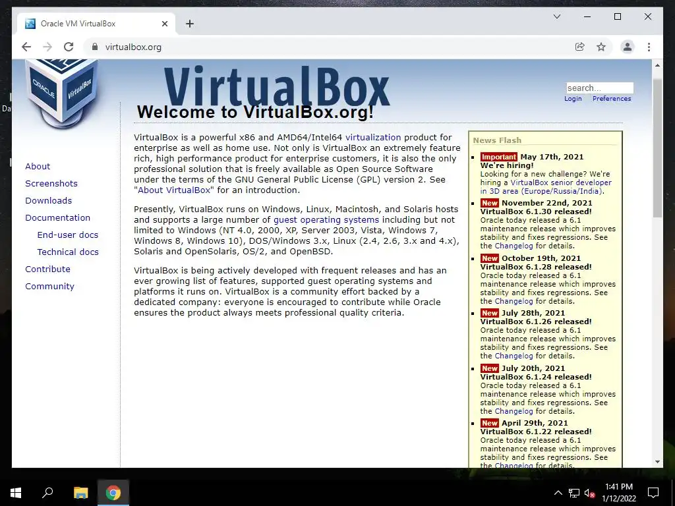
Task: Go back to the previous page
Action: [26, 47]
